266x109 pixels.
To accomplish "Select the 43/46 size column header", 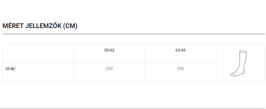I will (x=180, y=50).
